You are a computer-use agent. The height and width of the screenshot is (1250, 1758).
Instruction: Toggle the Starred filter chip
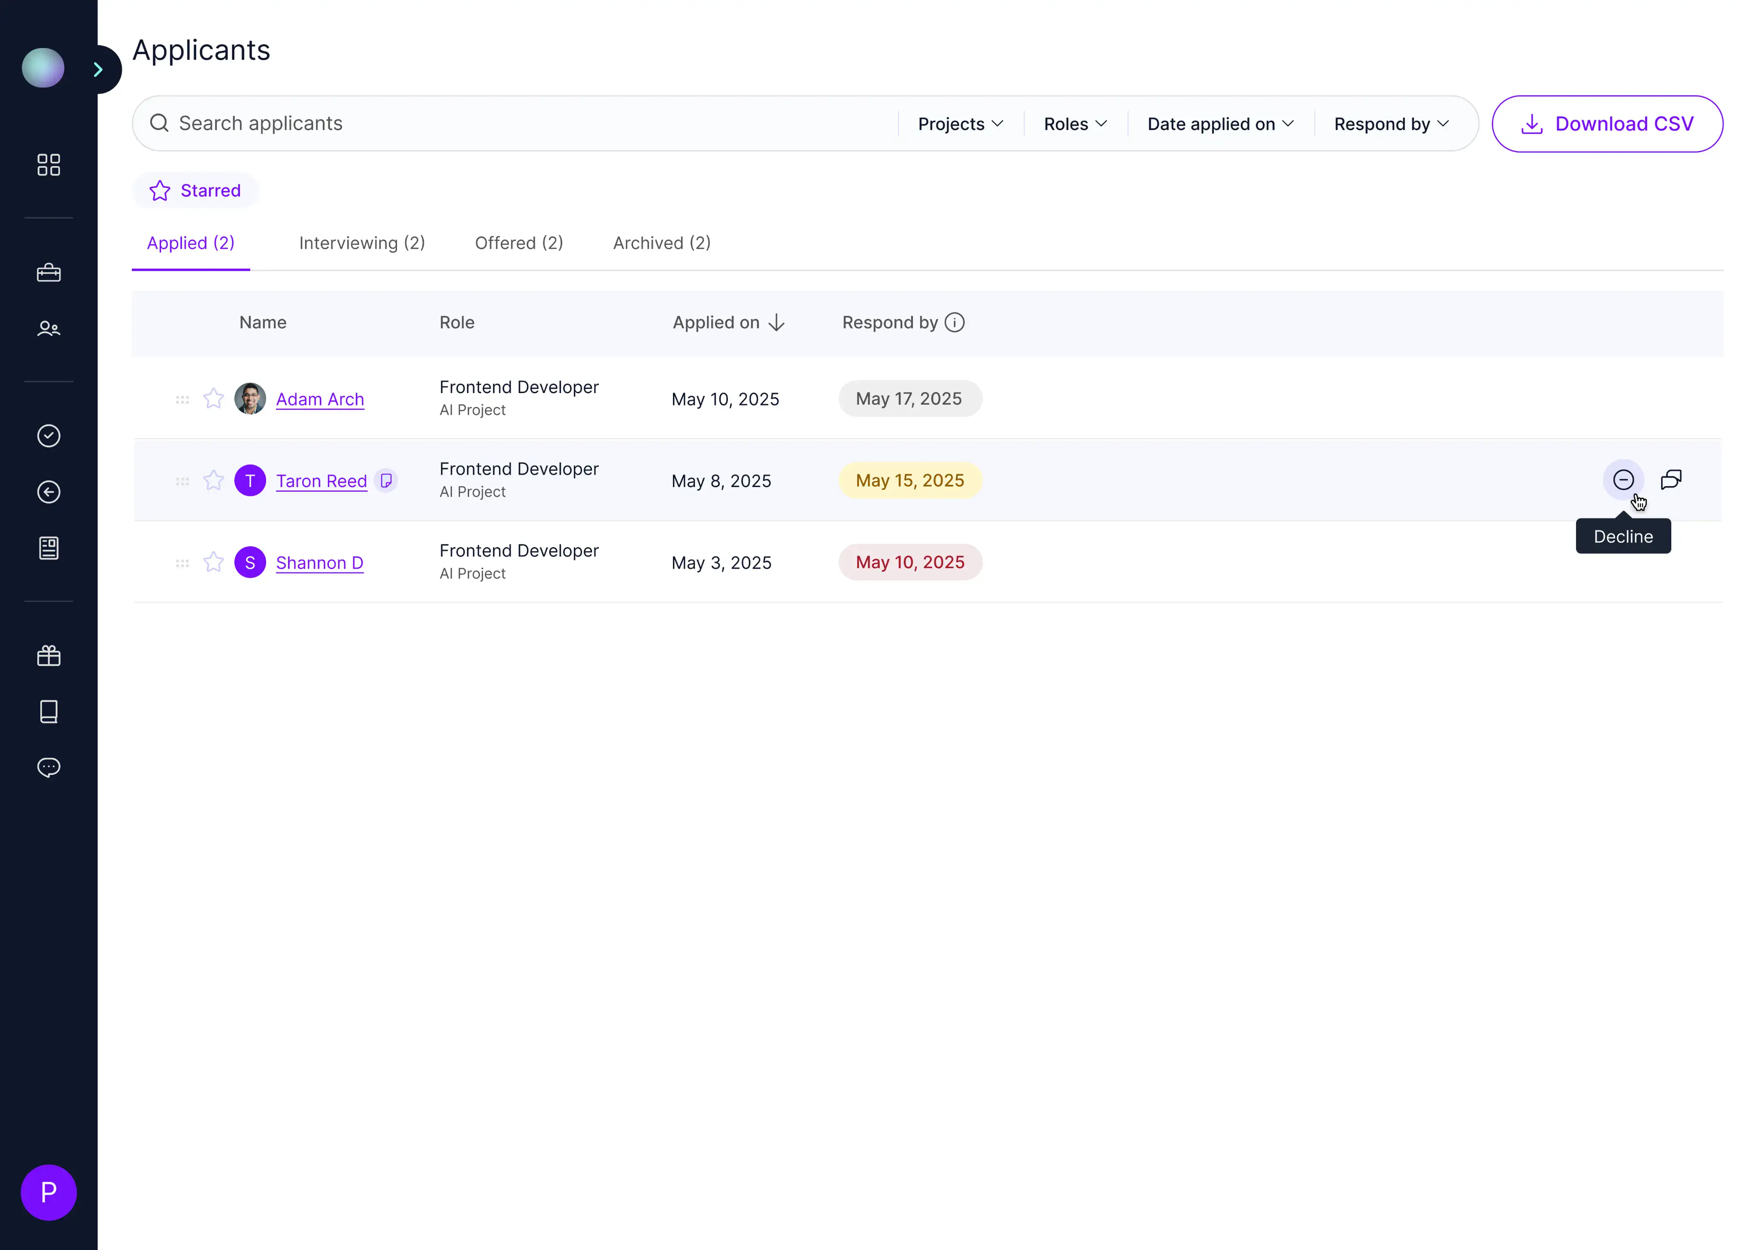[195, 191]
